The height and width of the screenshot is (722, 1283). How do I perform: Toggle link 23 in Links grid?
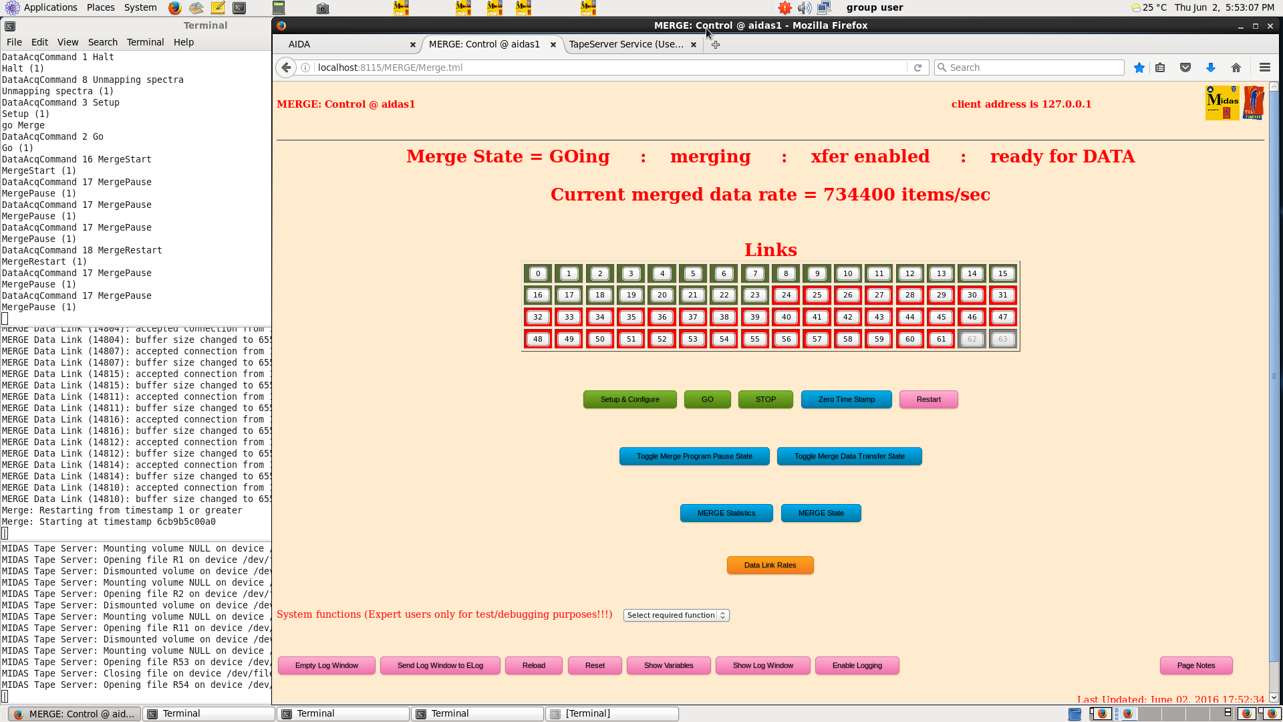click(x=755, y=295)
